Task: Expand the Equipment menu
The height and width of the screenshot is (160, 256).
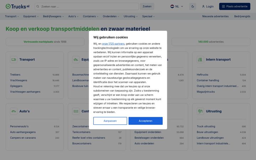Action: coord(31,16)
